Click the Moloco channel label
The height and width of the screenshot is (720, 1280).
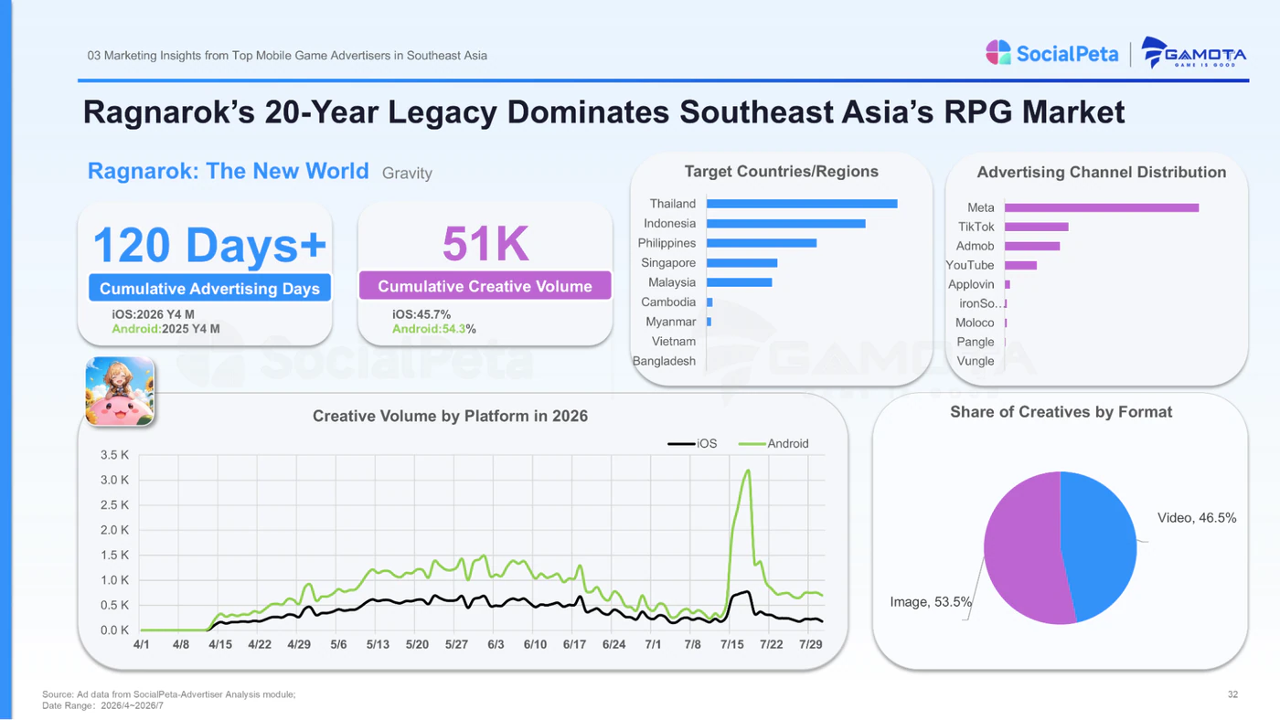(975, 323)
